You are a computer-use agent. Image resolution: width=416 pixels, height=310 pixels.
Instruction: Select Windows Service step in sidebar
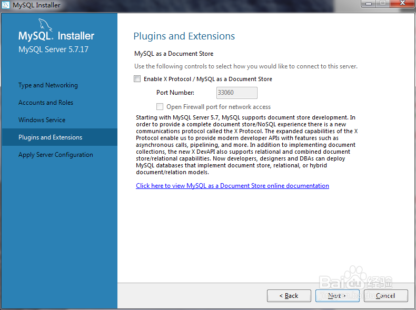pyautogui.click(x=42, y=120)
